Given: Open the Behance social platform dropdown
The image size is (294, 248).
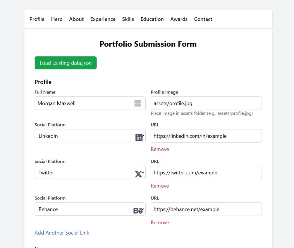Looking at the screenshot, I should point(85,209).
